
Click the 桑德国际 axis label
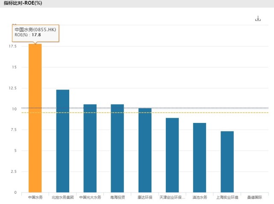click(x=255, y=197)
